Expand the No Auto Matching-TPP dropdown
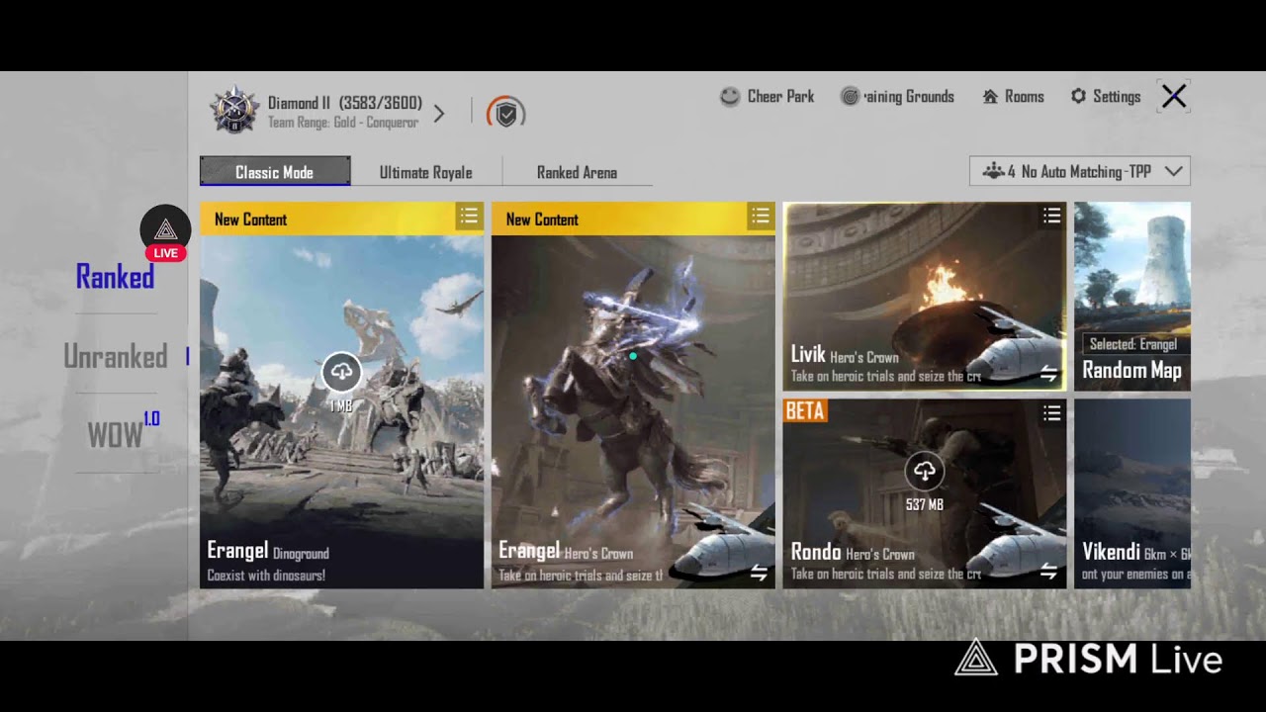1266x712 pixels. [x=1080, y=171]
